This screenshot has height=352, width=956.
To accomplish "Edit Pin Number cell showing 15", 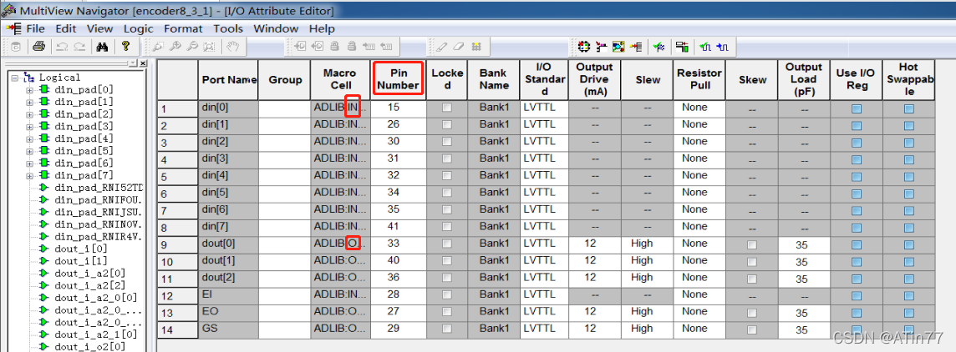I will [398, 109].
